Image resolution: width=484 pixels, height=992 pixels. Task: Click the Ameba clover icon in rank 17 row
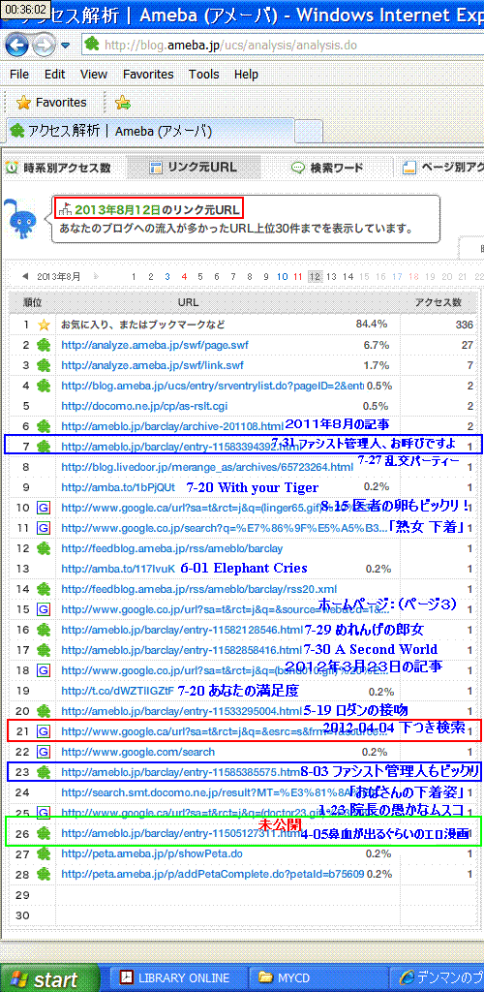(x=44, y=650)
